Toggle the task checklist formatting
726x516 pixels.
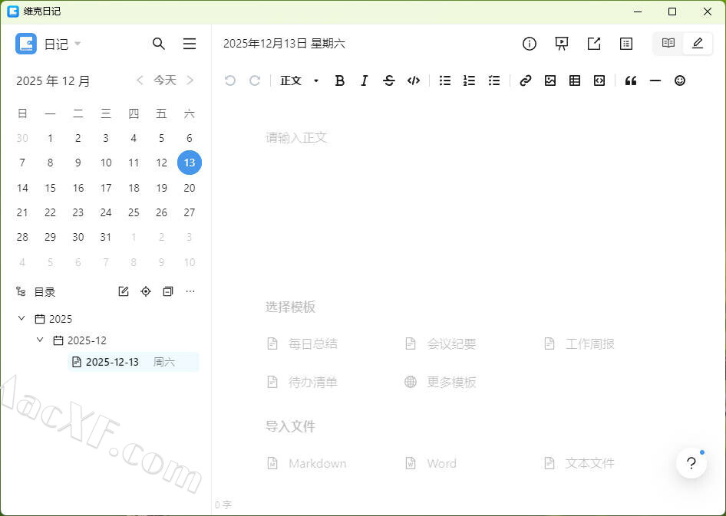(x=494, y=81)
